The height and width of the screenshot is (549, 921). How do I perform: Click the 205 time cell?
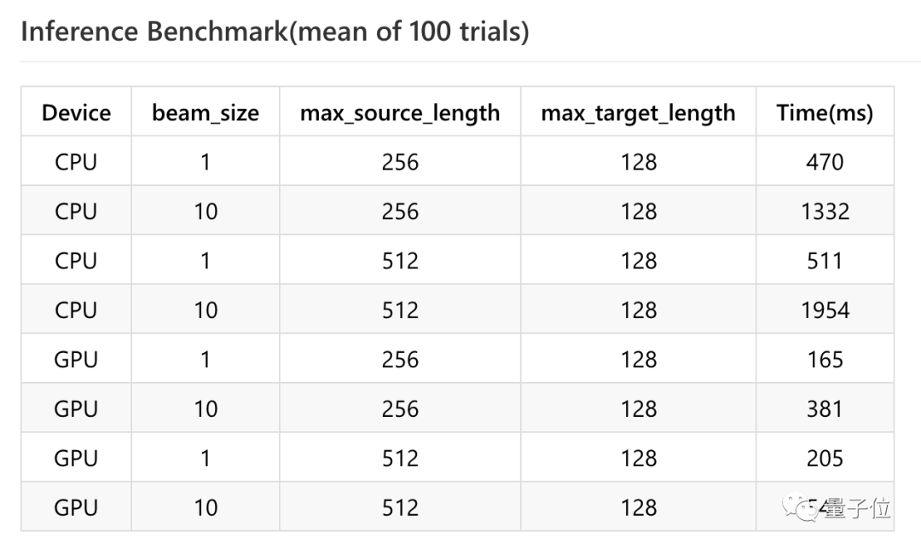click(x=825, y=458)
